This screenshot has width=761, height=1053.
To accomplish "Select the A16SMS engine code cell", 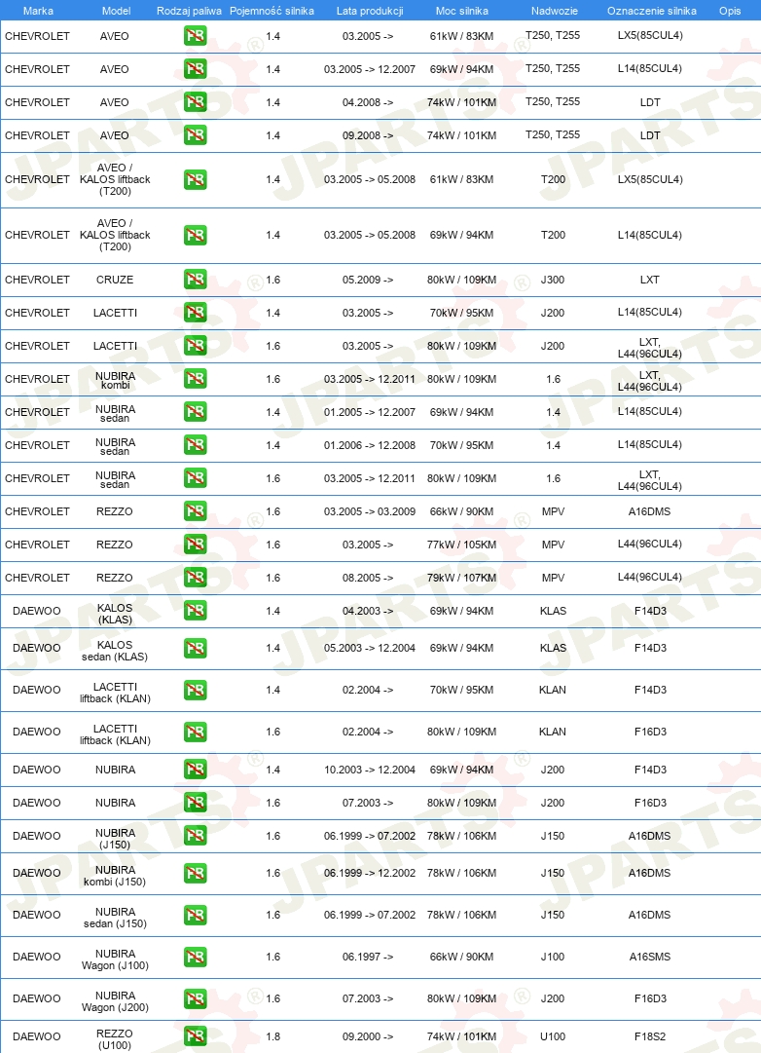I will [x=650, y=957].
